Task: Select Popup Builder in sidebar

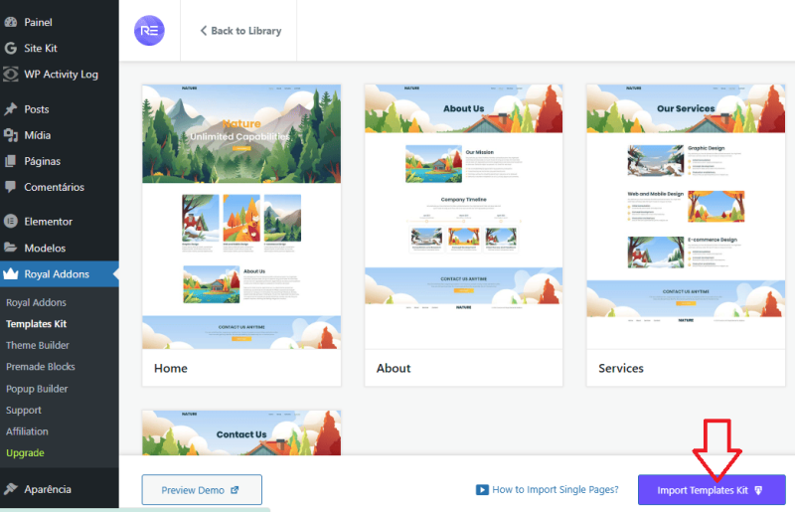Action: pyautogui.click(x=37, y=389)
